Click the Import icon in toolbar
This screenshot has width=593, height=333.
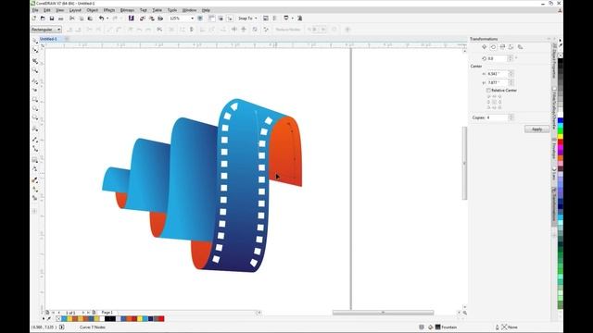pos(143,18)
